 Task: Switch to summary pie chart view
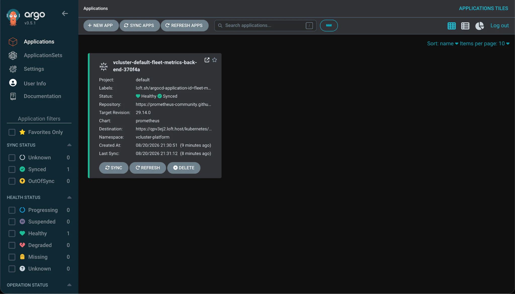tap(479, 26)
